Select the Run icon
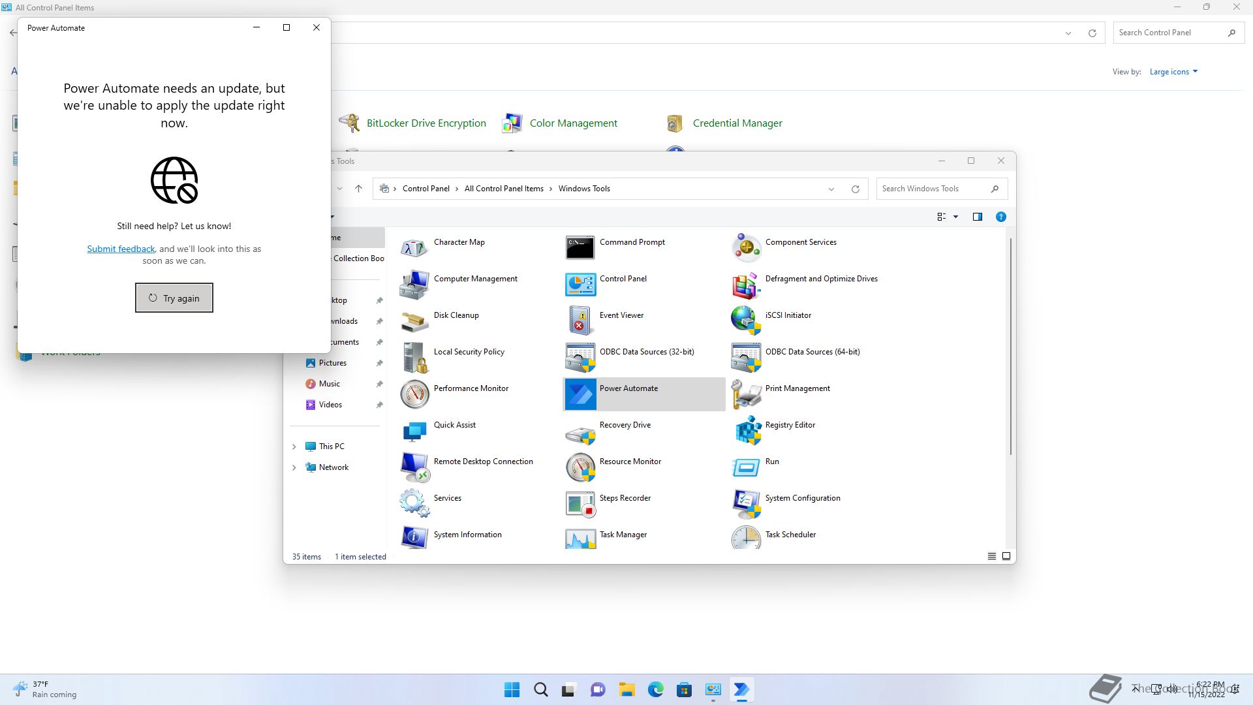 pyautogui.click(x=746, y=467)
